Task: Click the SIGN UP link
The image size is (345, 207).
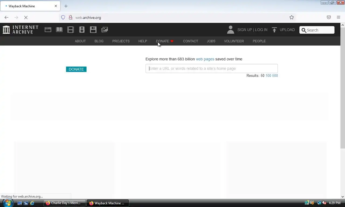Action: pos(244,30)
